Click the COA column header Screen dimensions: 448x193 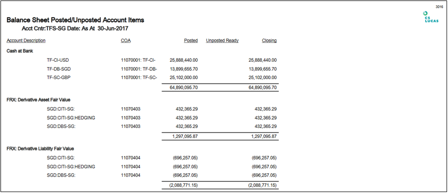(x=126, y=41)
